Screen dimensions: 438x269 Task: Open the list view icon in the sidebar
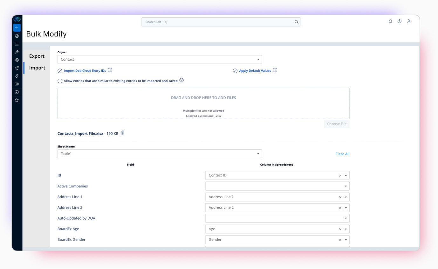(x=17, y=44)
